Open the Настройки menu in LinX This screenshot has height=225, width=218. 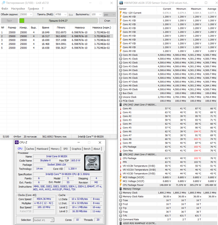18,9
